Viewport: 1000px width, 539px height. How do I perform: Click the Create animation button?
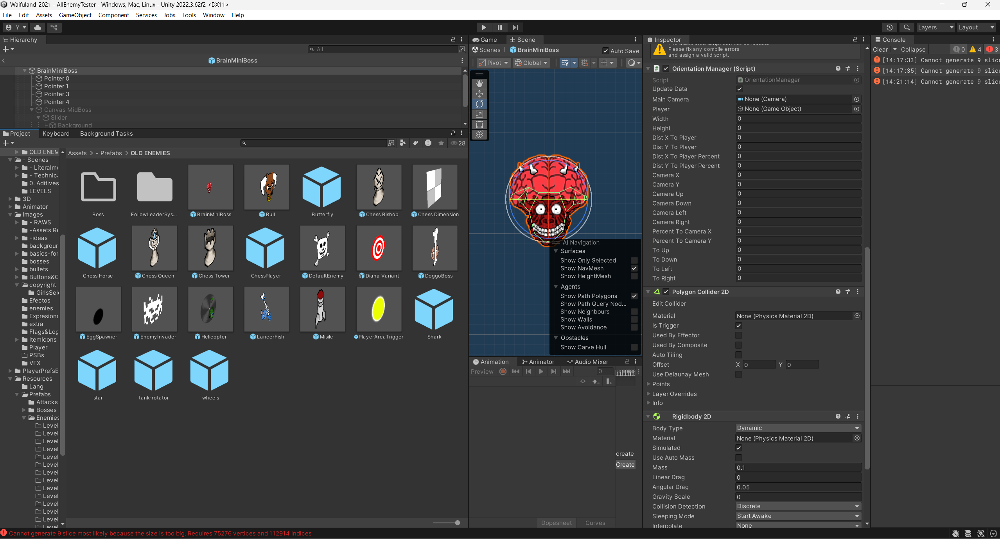click(x=625, y=465)
